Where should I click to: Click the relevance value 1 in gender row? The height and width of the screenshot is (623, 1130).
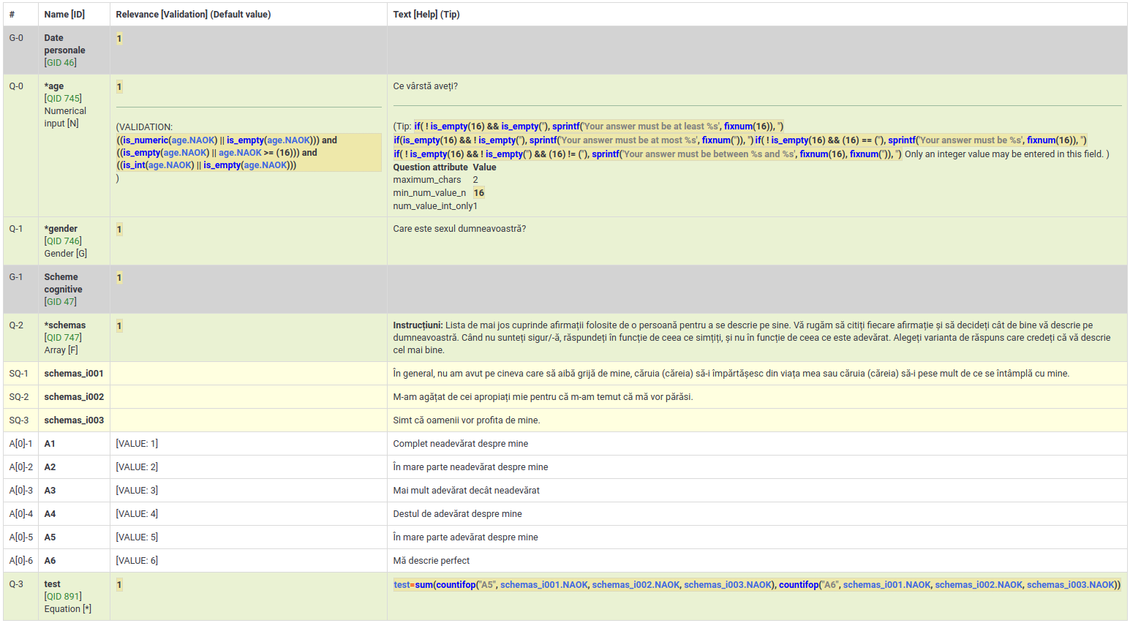(x=119, y=230)
